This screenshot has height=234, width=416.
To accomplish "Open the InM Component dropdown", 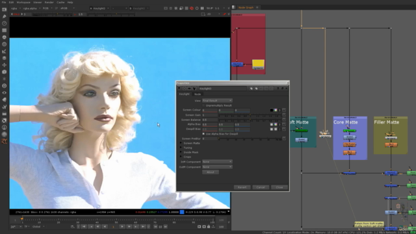I will tap(217, 162).
